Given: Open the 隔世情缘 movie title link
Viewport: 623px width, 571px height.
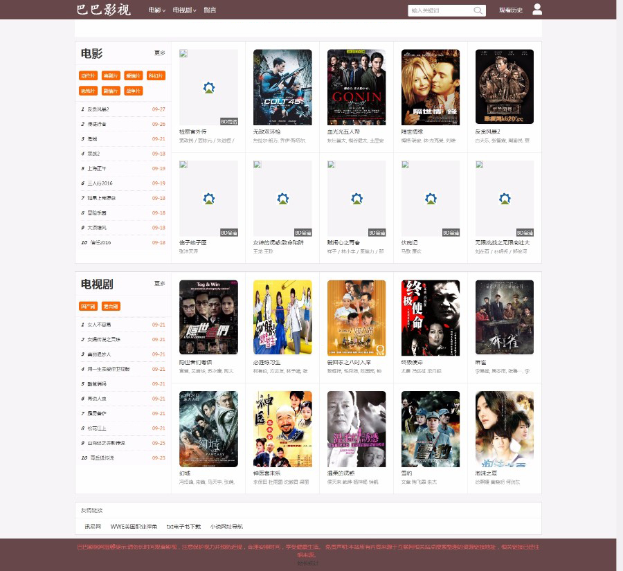Looking at the screenshot, I should (x=413, y=132).
